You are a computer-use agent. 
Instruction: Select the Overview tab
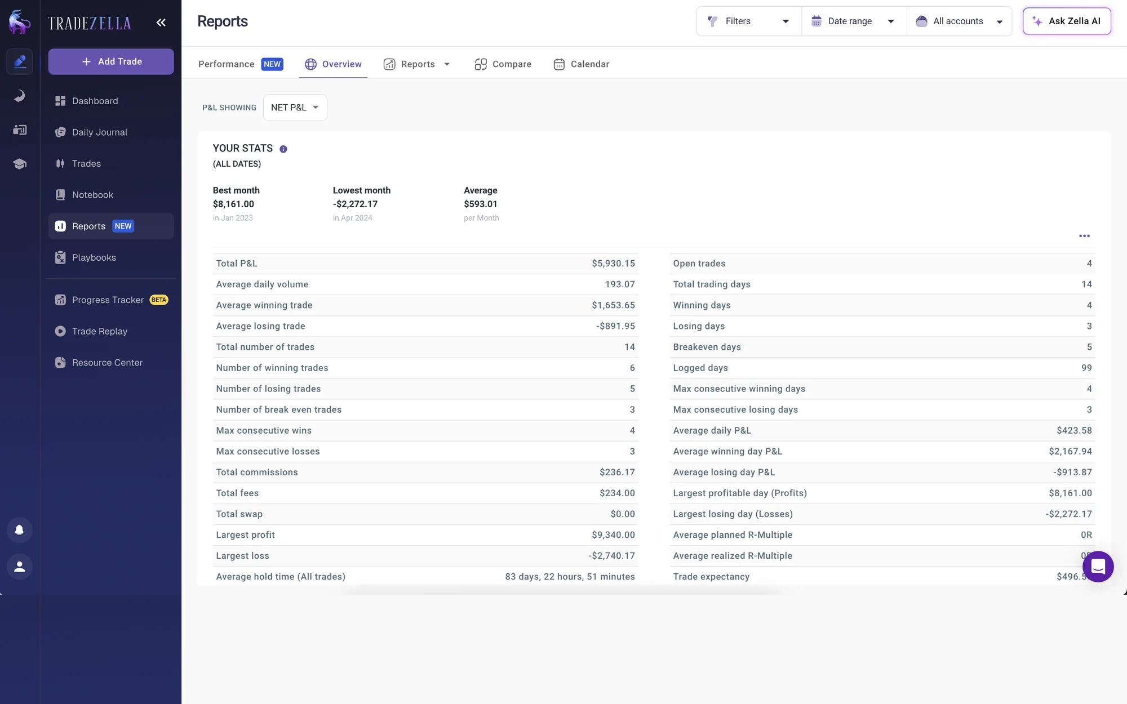coord(333,64)
